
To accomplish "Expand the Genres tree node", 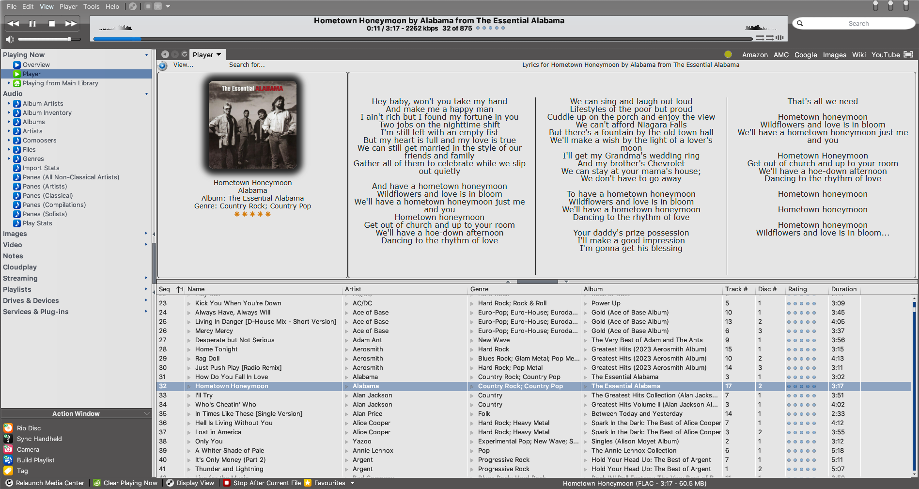I will pyautogui.click(x=9, y=158).
